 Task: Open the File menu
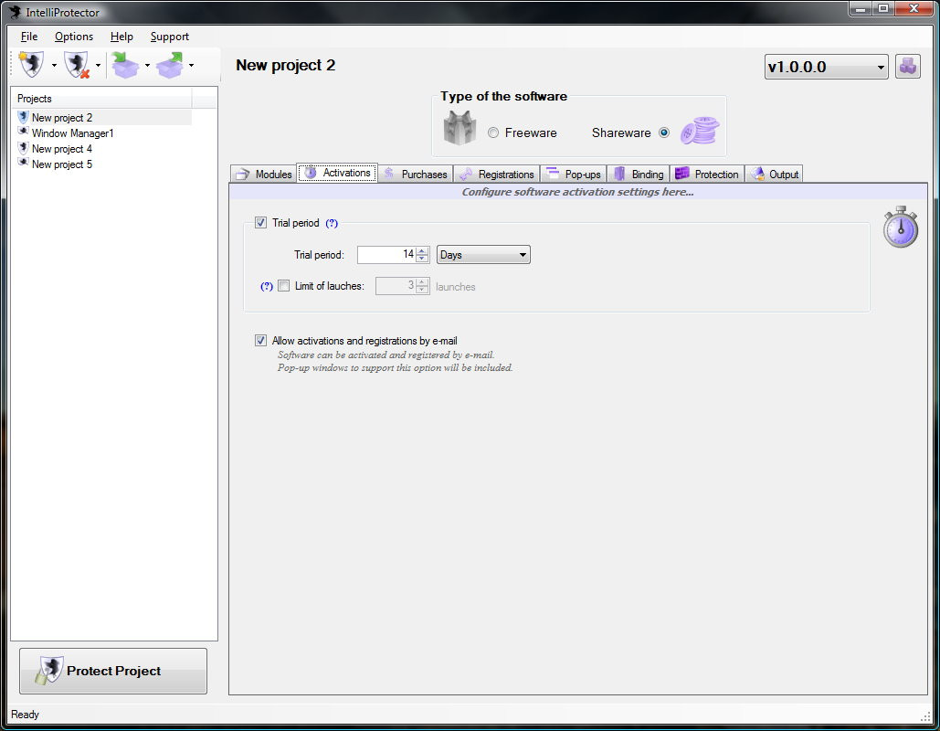pyautogui.click(x=29, y=37)
